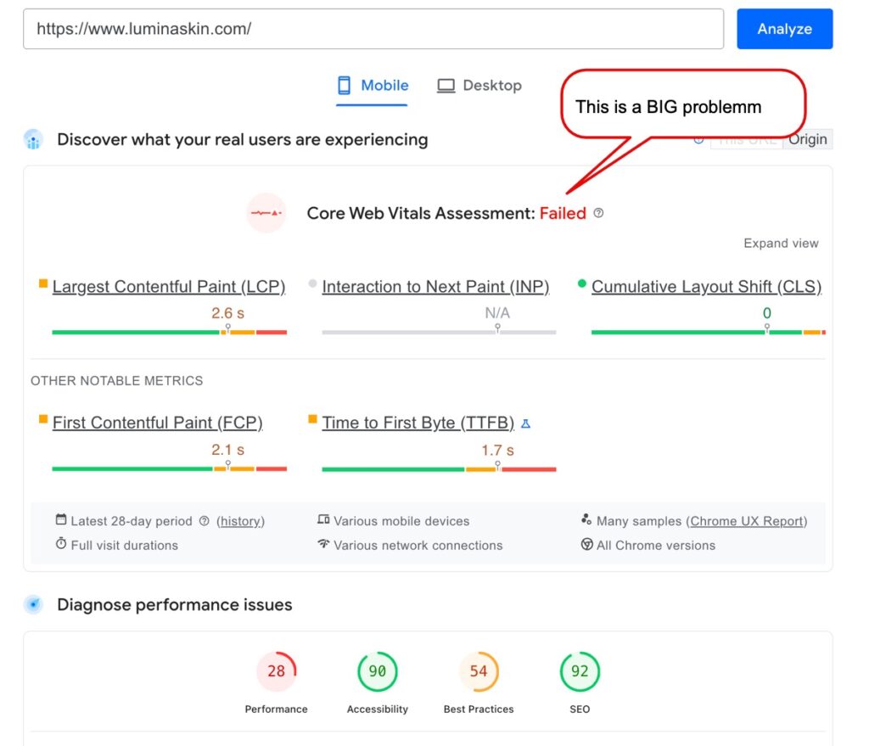Expand view of Core Web Vitals
The image size is (869, 746).
pyautogui.click(x=781, y=244)
